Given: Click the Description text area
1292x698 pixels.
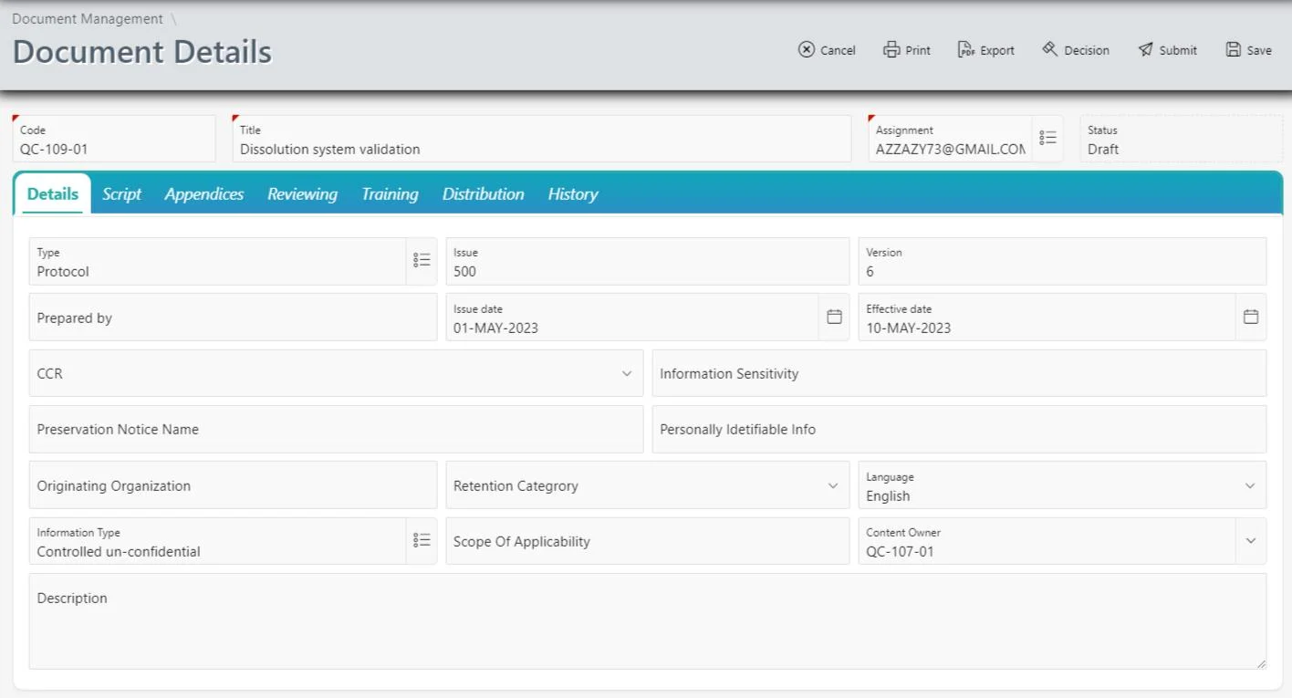Looking at the screenshot, I should pos(648,620).
